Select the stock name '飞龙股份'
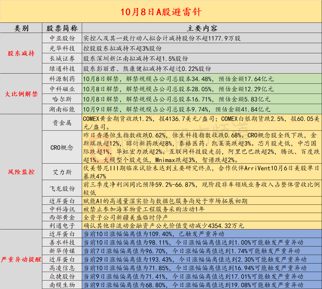This screenshot has width=322, height=289. (x=62, y=189)
